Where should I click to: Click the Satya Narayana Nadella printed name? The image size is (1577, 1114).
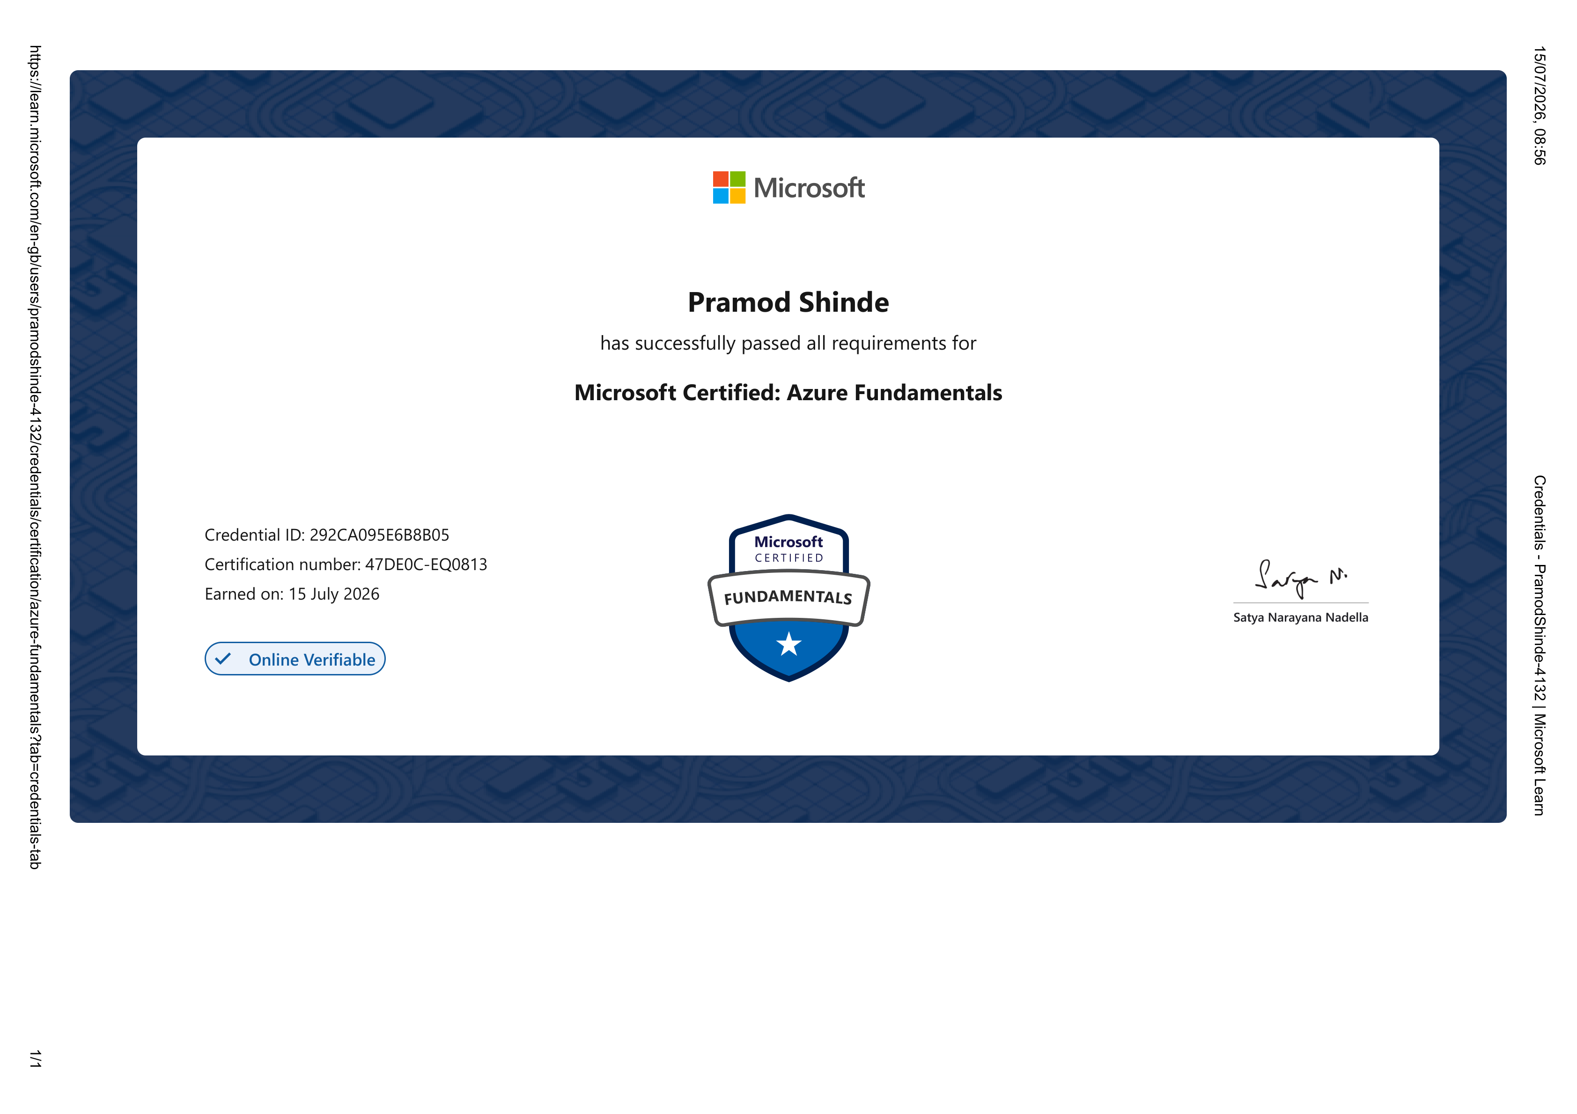(x=1301, y=617)
